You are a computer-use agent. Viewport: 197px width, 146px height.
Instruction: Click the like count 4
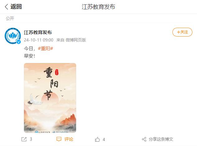pyautogui.click(x=104, y=139)
